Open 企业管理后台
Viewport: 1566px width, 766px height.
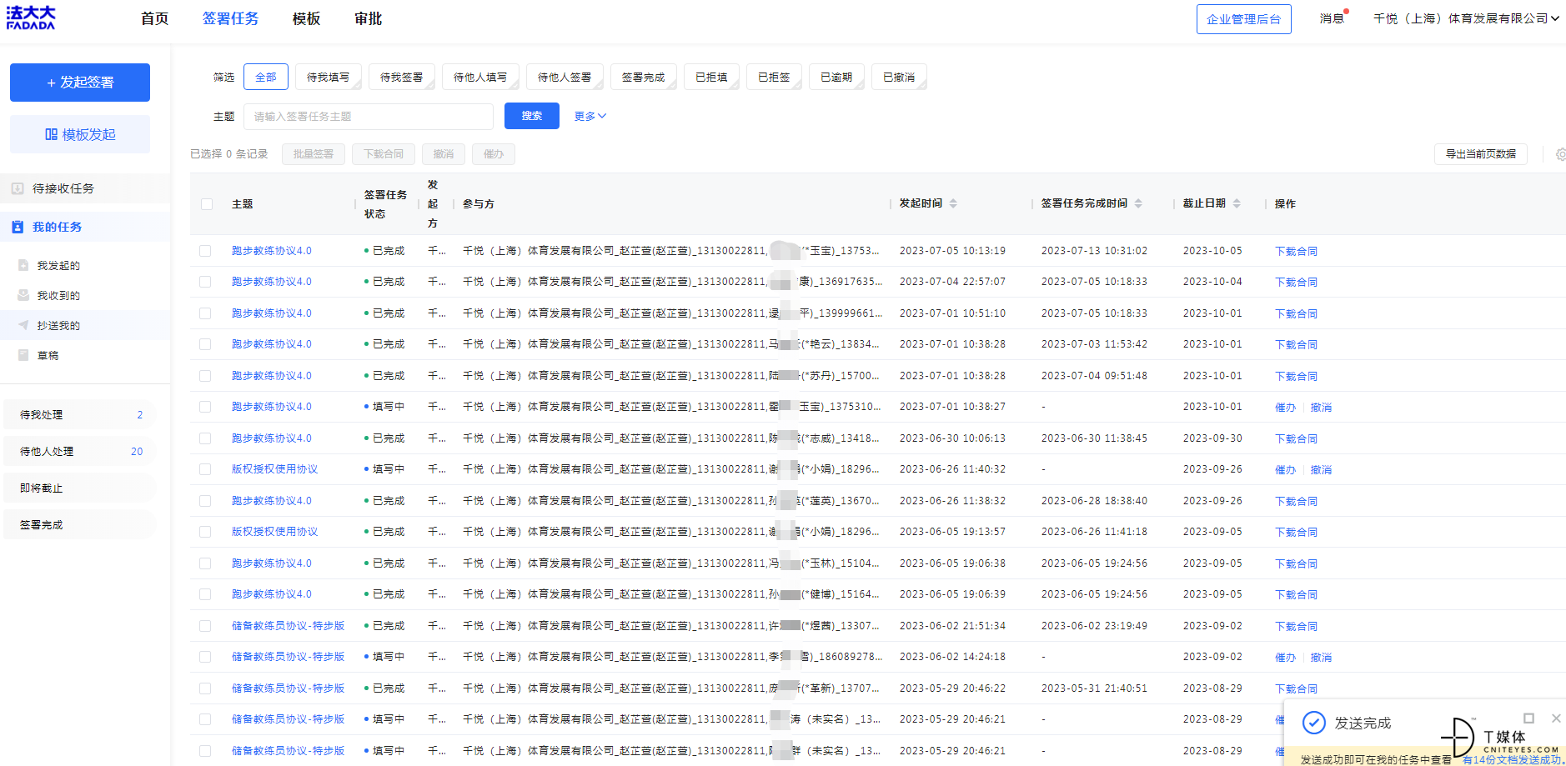[x=1243, y=19]
